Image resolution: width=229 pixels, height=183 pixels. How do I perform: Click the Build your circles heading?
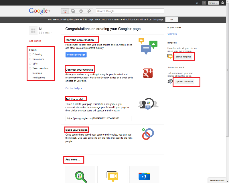point(76,130)
